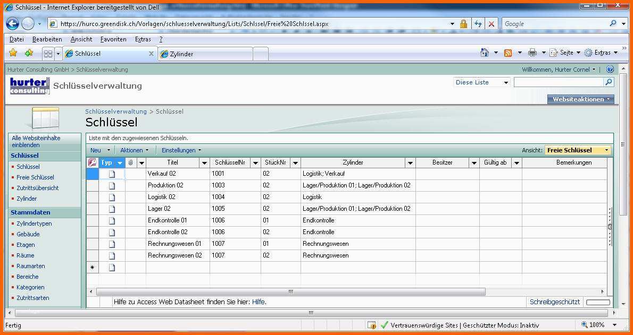Click the search magnifier next to Diese Liste
Viewport: 633px width, 335px height.
pos(609,82)
